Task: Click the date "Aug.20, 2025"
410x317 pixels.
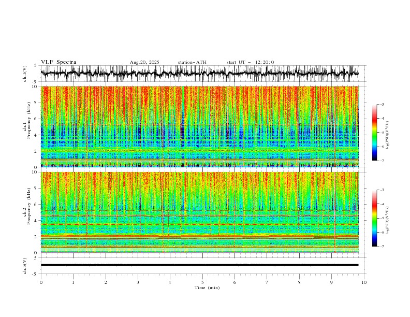Action: tap(144, 62)
